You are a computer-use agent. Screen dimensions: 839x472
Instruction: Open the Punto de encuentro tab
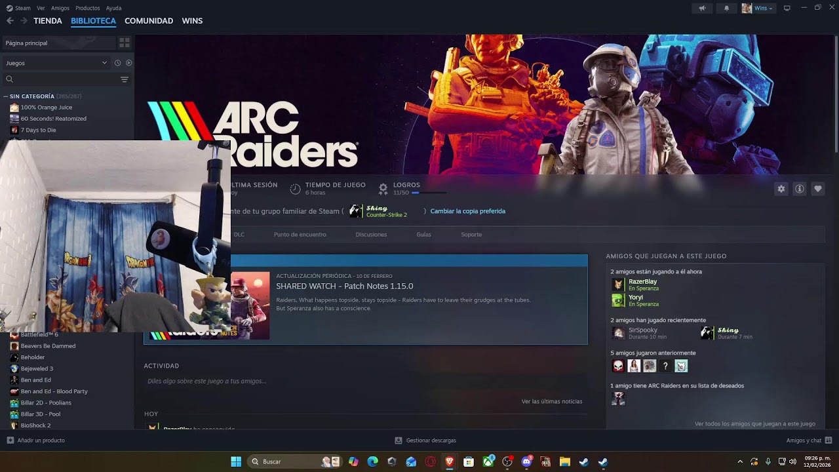(300, 235)
